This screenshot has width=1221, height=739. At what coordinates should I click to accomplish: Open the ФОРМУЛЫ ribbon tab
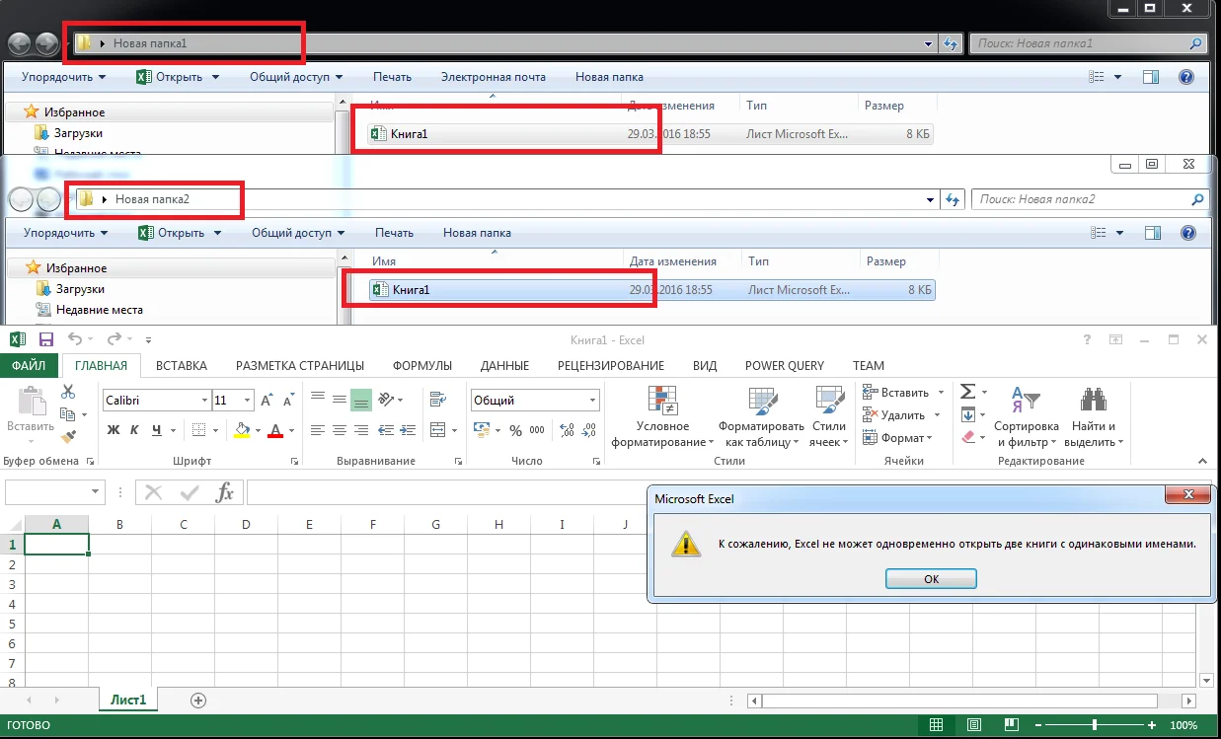(x=422, y=365)
